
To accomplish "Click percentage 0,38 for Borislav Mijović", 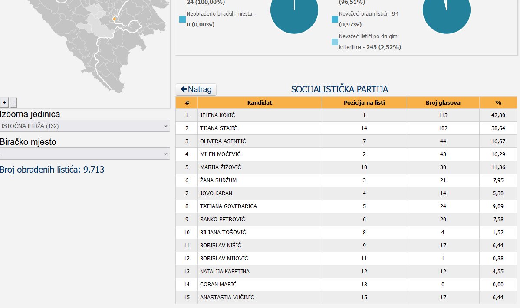I will [x=498, y=258].
